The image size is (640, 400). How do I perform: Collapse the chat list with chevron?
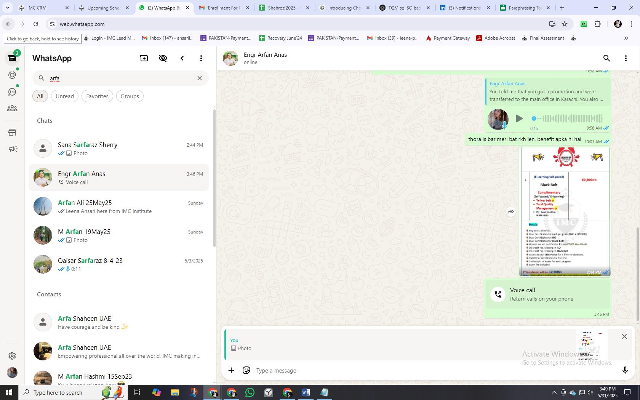coord(182,58)
